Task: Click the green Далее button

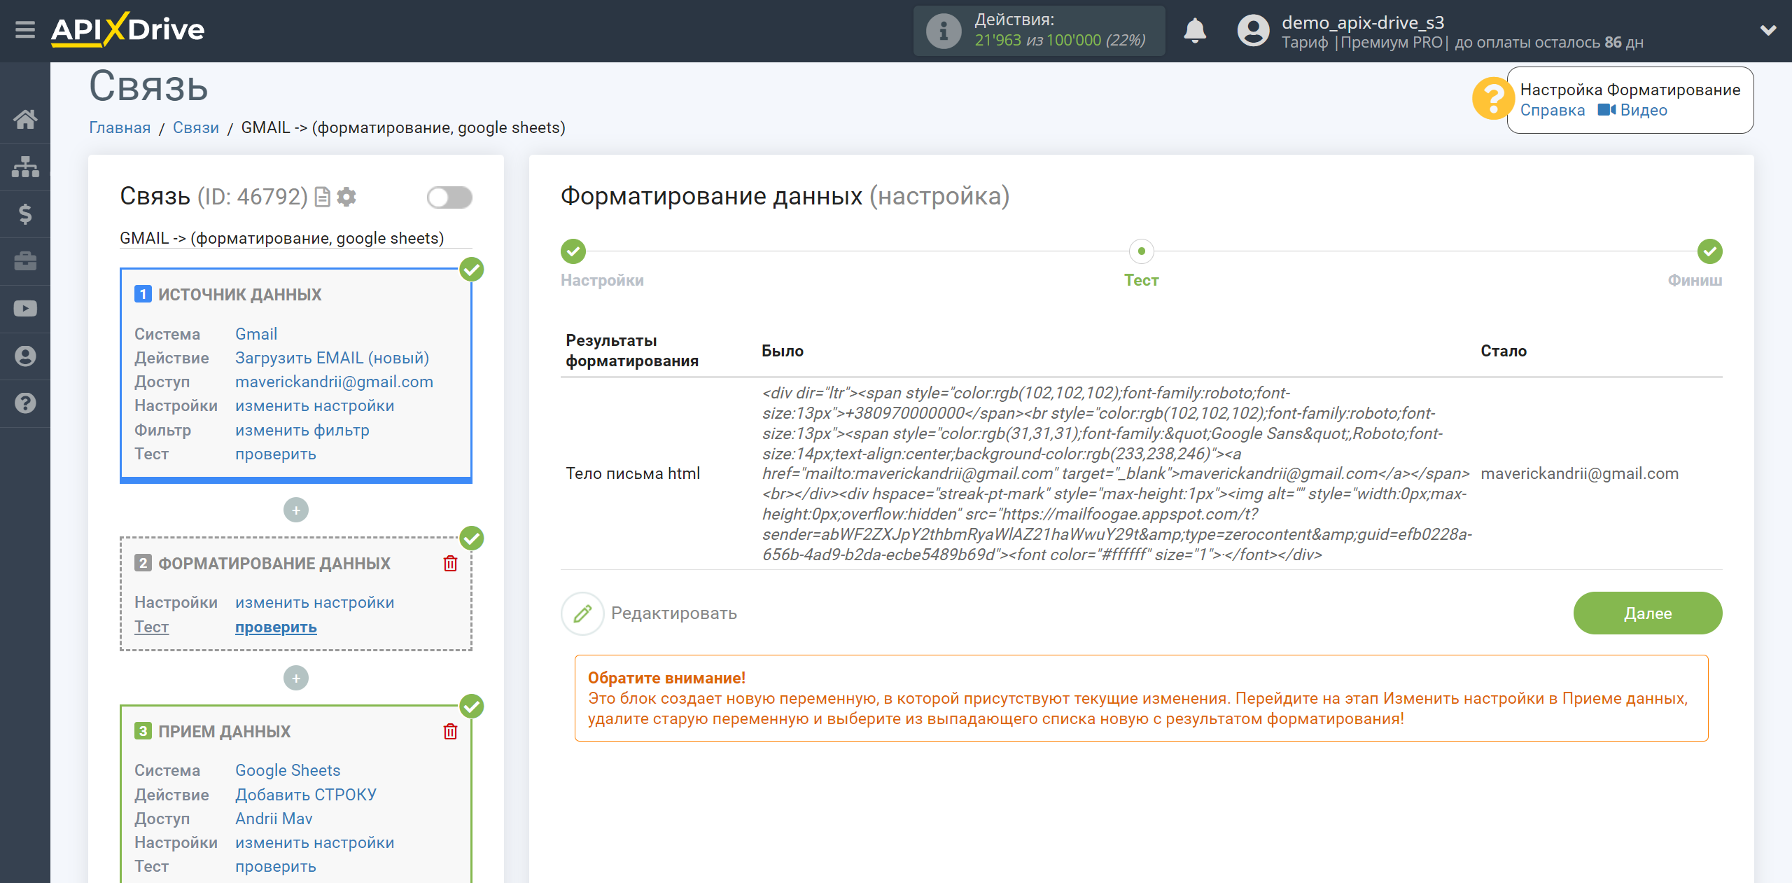Action: (x=1648, y=613)
